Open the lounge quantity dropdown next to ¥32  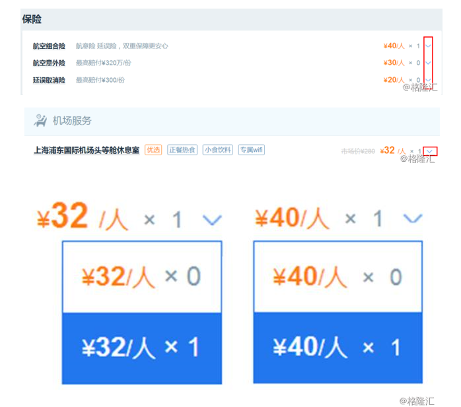tap(429, 151)
